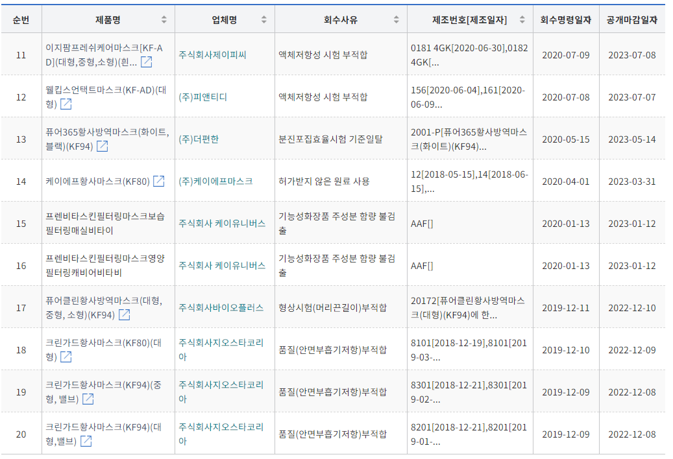Click lot number AAF[] in row 16

(x=422, y=266)
